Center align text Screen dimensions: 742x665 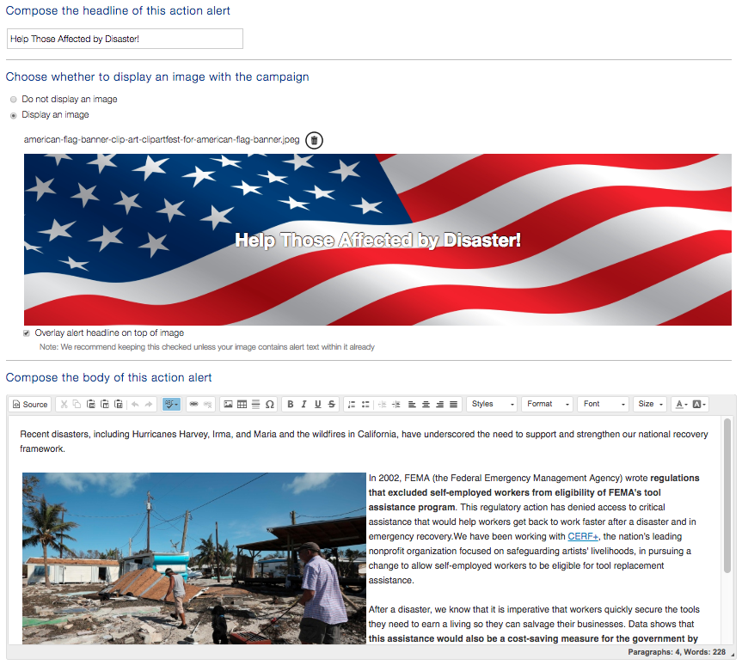click(426, 405)
